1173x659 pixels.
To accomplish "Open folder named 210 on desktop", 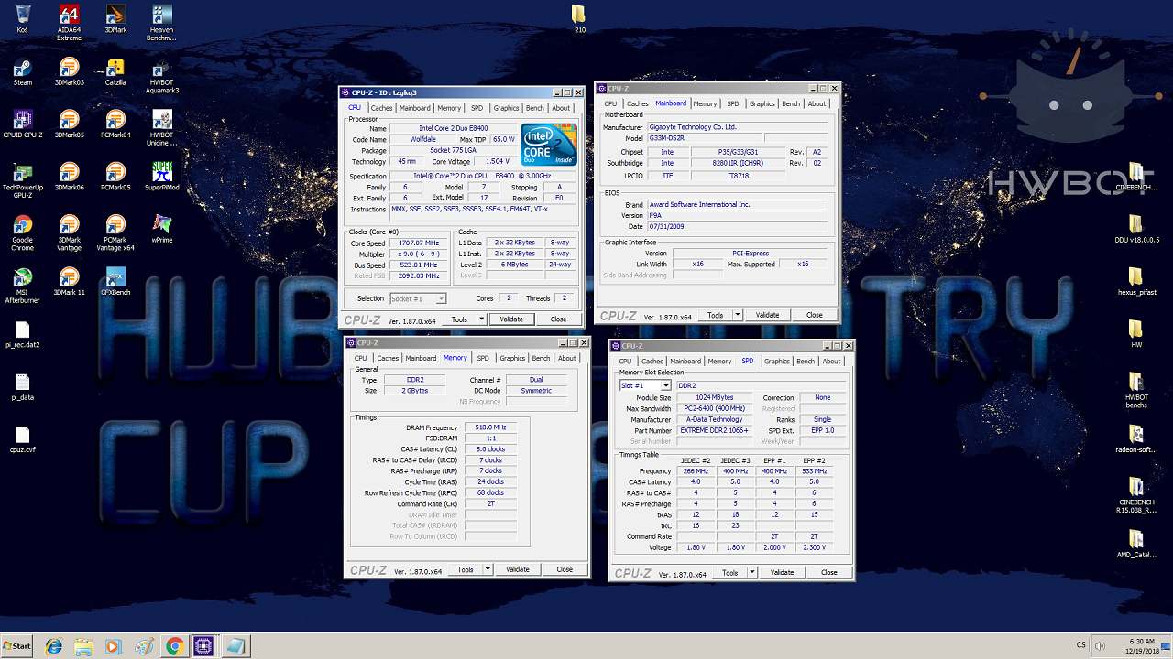I will tap(579, 19).
